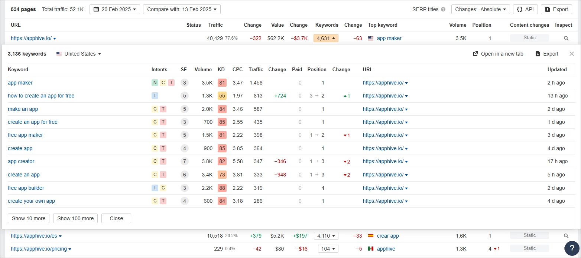Open the Compare with: 13 Feb 2025 selector
The width and height of the screenshot is (581, 258).
[x=181, y=9]
